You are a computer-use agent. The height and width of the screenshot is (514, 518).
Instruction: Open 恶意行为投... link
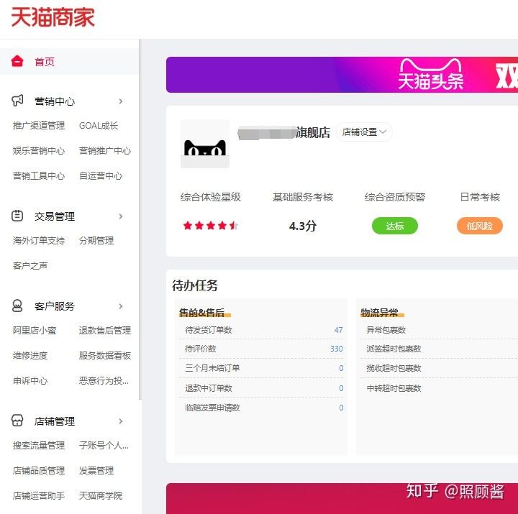[104, 381]
